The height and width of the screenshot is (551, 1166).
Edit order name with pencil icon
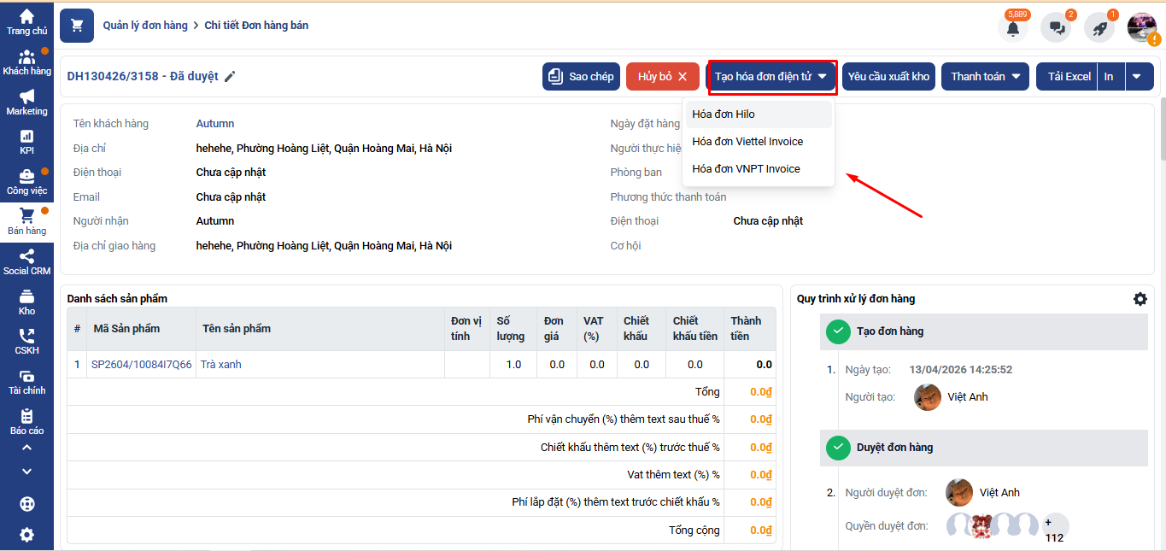pyautogui.click(x=230, y=77)
